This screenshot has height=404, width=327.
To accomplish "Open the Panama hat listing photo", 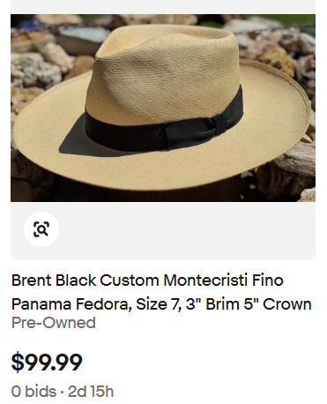I will 163,108.
